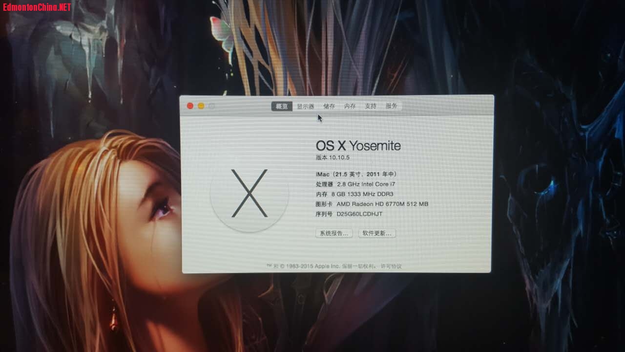Click the serial number D25G60LCDHJT
This screenshot has width=625, height=352.
pyautogui.click(x=359, y=214)
